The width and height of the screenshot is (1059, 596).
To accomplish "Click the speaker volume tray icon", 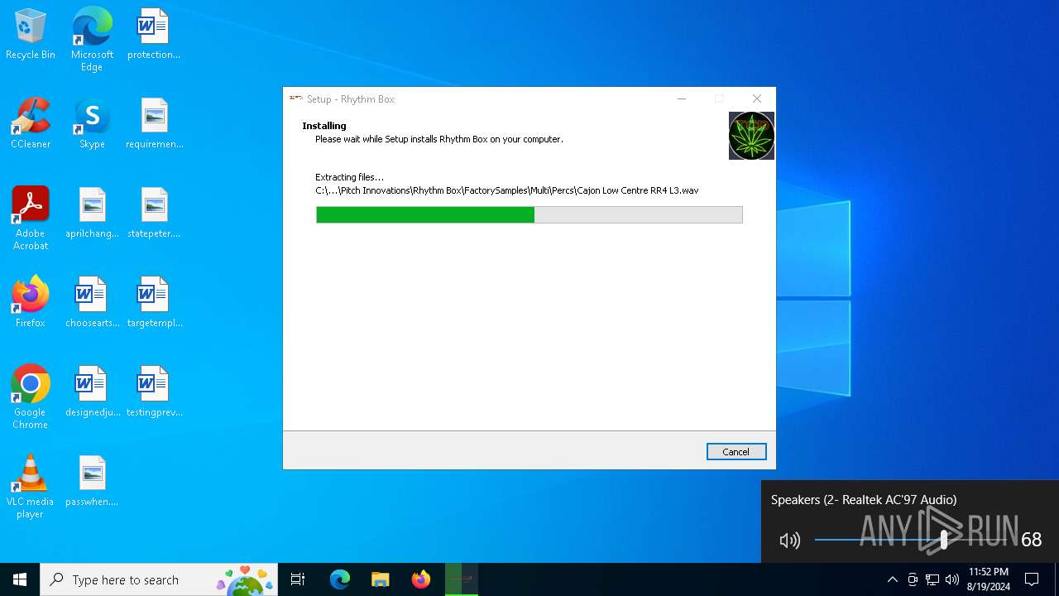I will [x=952, y=579].
